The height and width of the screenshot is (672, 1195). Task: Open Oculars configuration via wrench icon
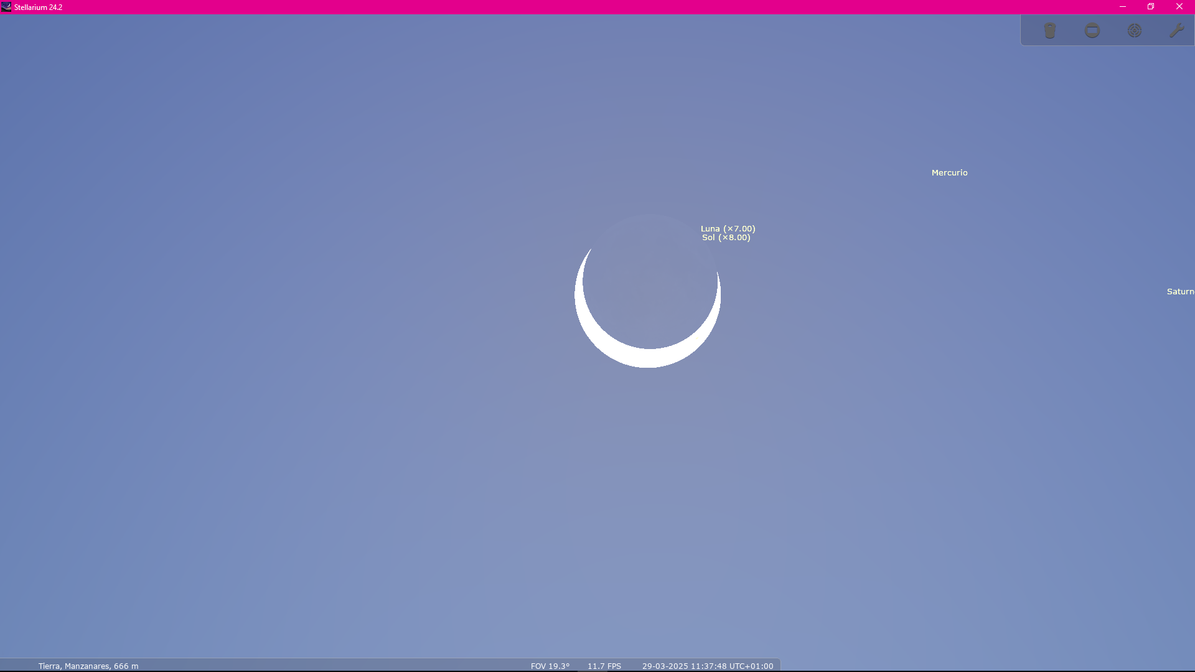pyautogui.click(x=1176, y=30)
